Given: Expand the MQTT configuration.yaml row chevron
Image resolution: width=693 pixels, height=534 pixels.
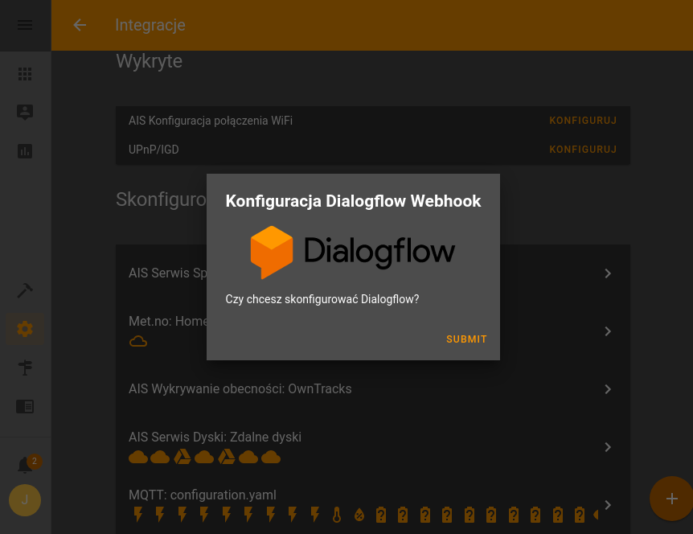Looking at the screenshot, I should click(x=608, y=505).
